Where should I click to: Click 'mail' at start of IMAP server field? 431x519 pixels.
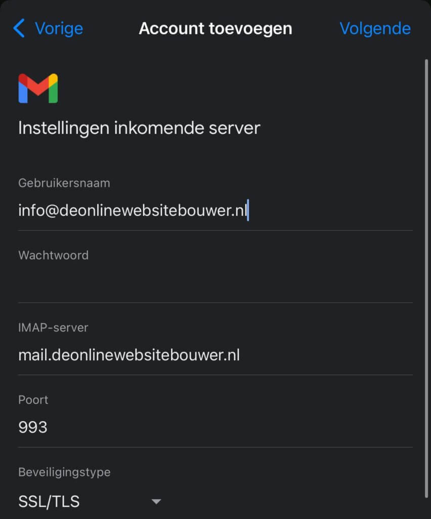point(33,355)
